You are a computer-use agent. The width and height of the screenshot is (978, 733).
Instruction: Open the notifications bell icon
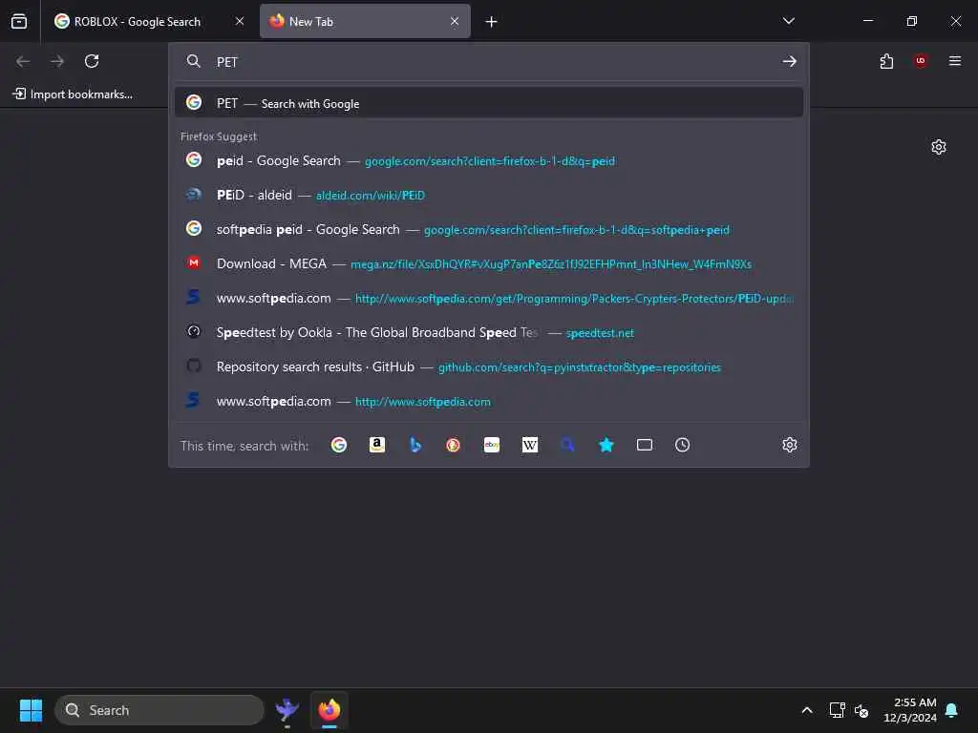click(x=951, y=710)
